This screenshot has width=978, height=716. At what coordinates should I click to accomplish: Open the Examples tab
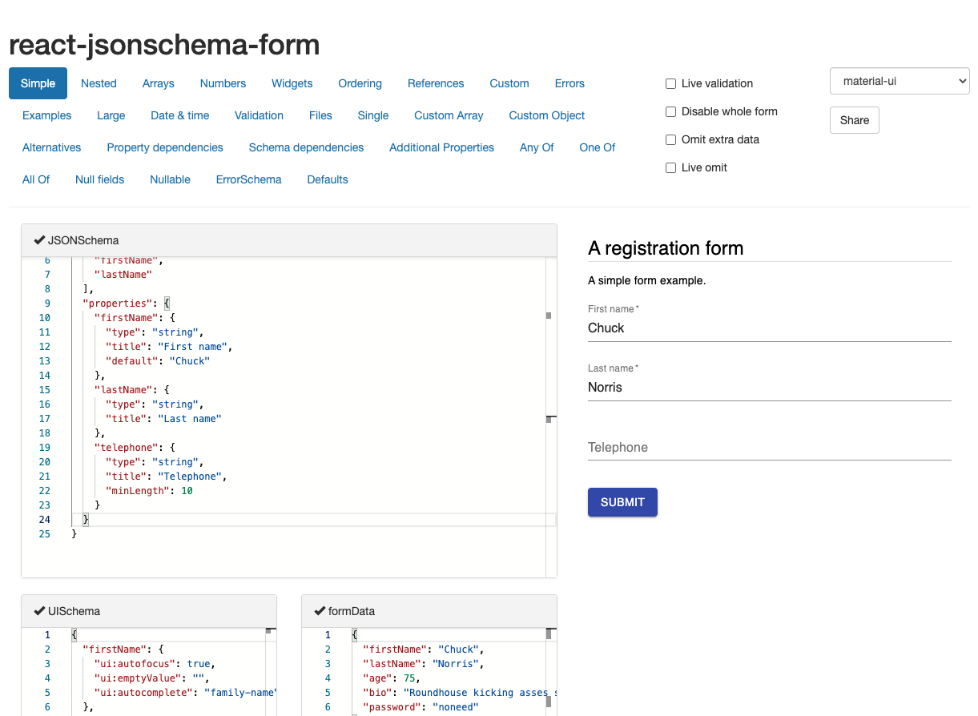tap(46, 115)
